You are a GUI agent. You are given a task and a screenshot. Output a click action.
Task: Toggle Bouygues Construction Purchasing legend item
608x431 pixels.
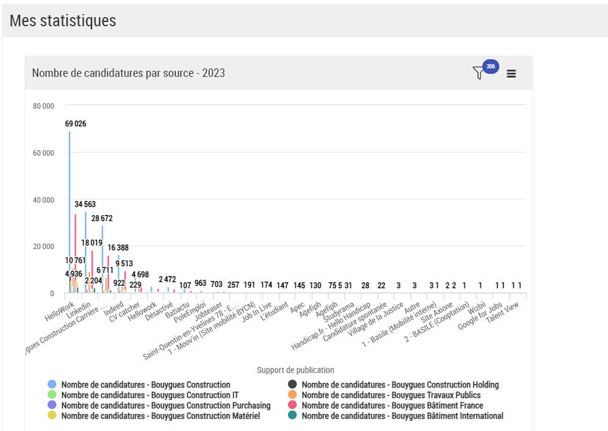166,405
